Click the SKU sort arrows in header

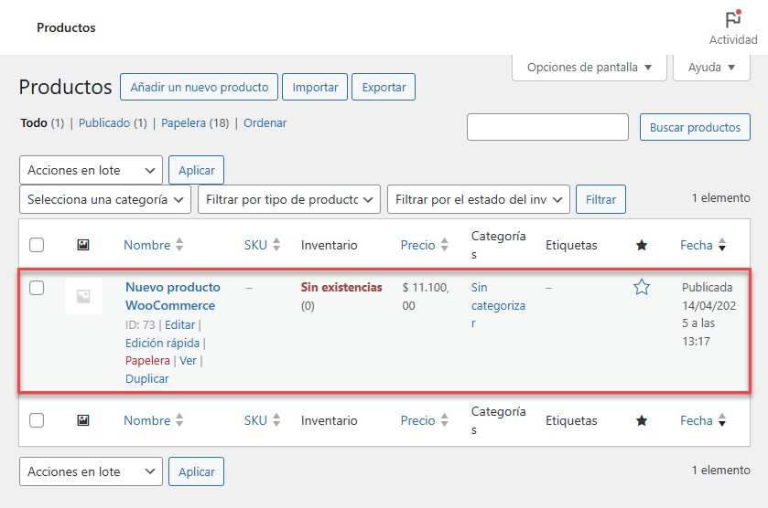click(x=276, y=245)
